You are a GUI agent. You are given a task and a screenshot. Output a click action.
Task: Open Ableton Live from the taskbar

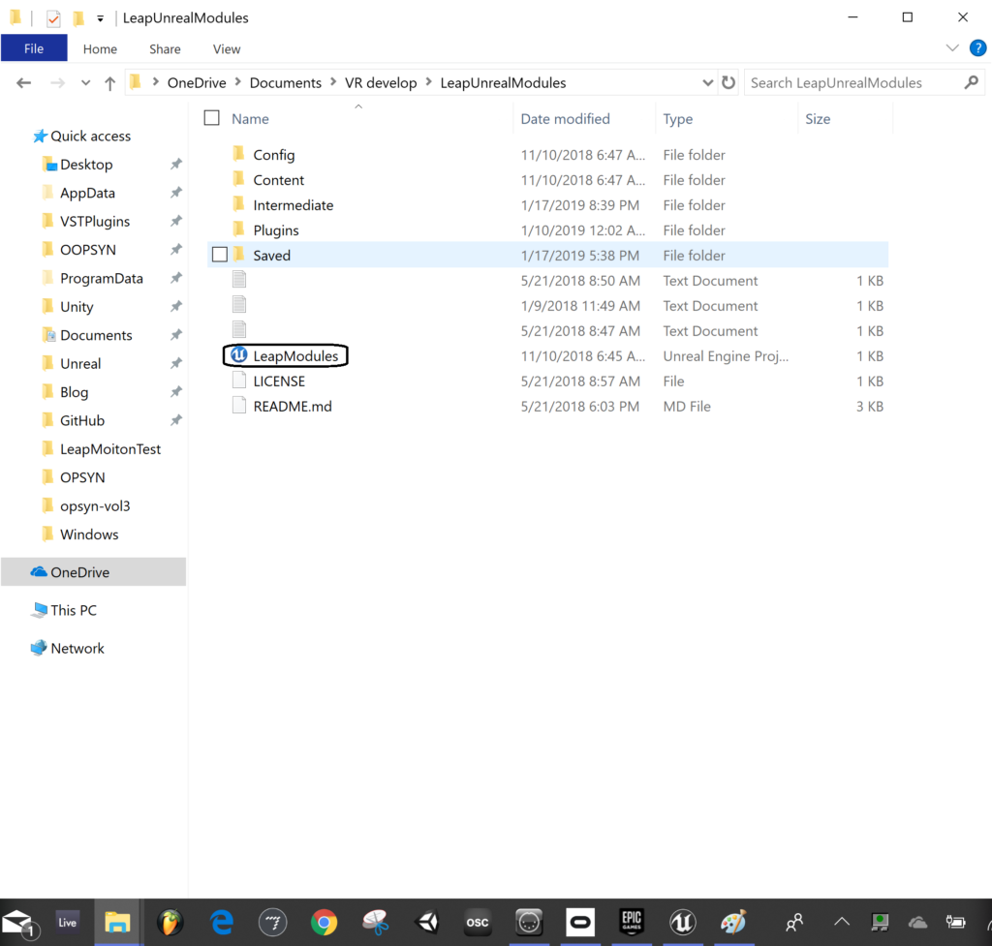tap(67, 922)
